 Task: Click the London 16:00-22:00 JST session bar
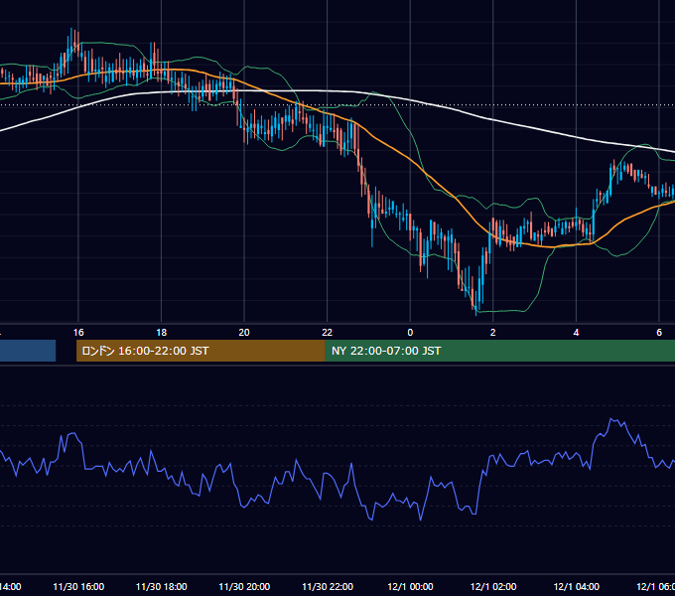click(x=201, y=351)
